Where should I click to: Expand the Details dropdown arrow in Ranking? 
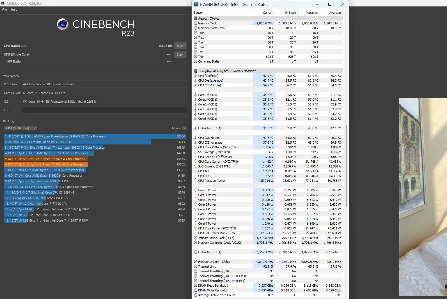[x=184, y=128]
